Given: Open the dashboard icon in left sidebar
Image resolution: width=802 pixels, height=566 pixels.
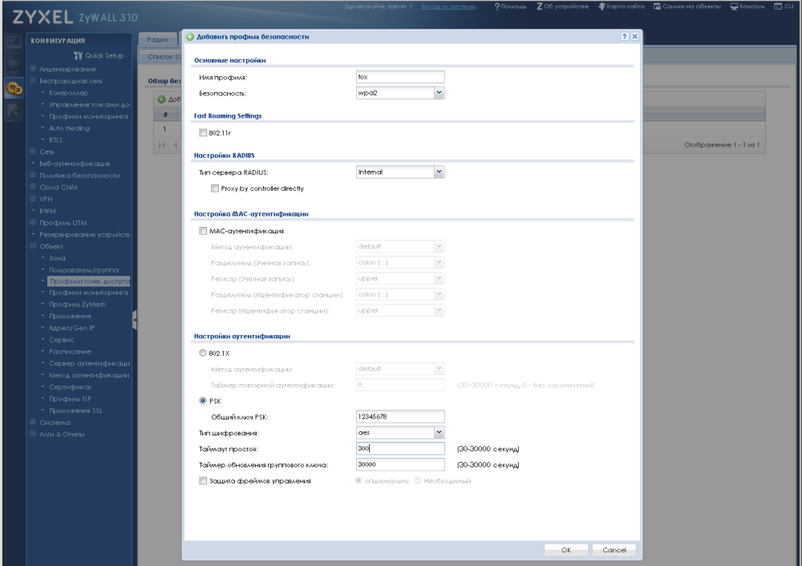Looking at the screenshot, I should (14, 42).
